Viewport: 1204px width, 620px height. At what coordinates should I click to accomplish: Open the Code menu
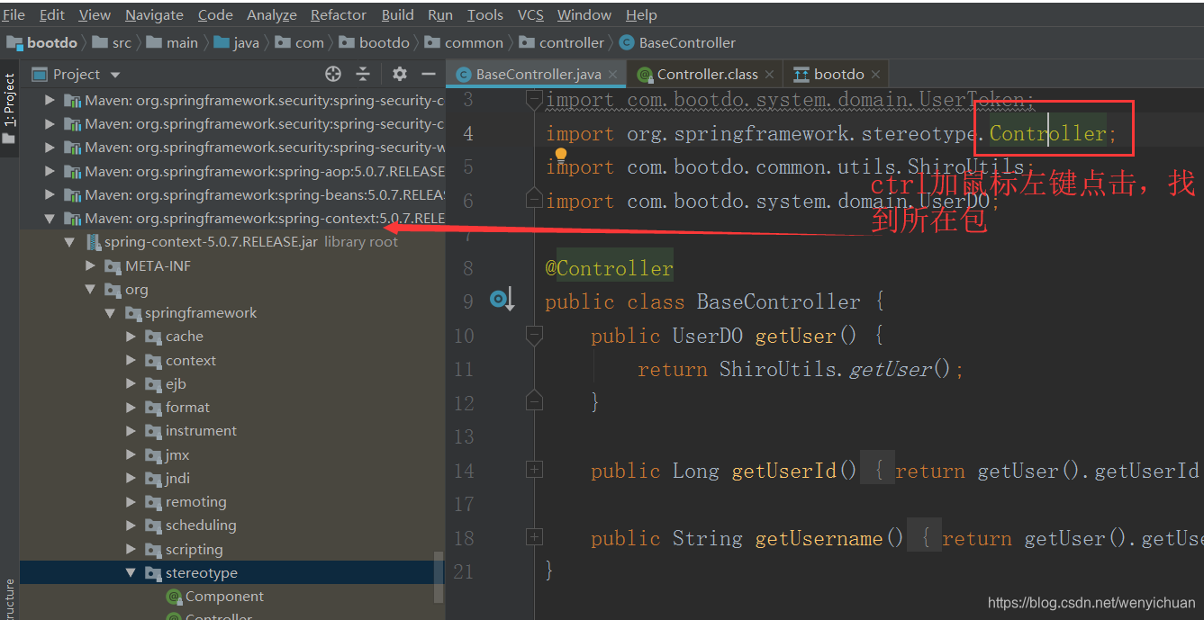[215, 15]
